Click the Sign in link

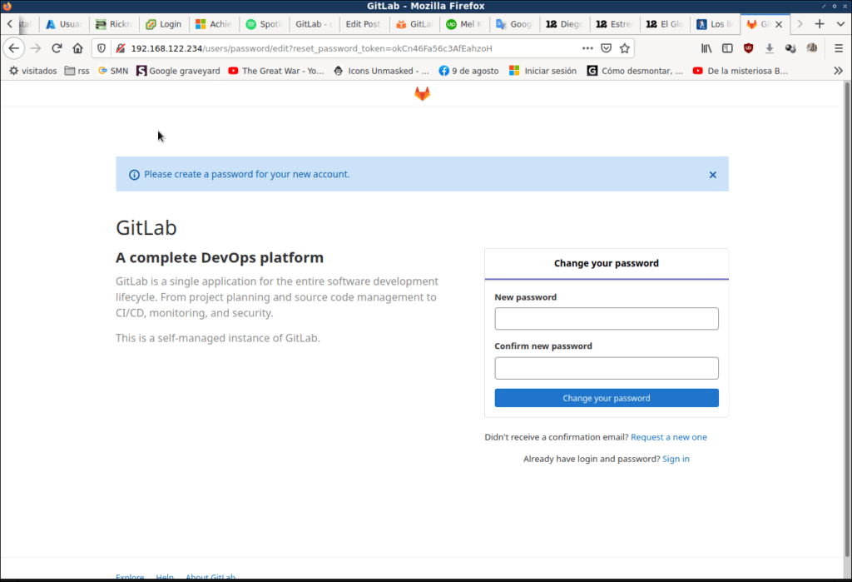click(676, 459)
